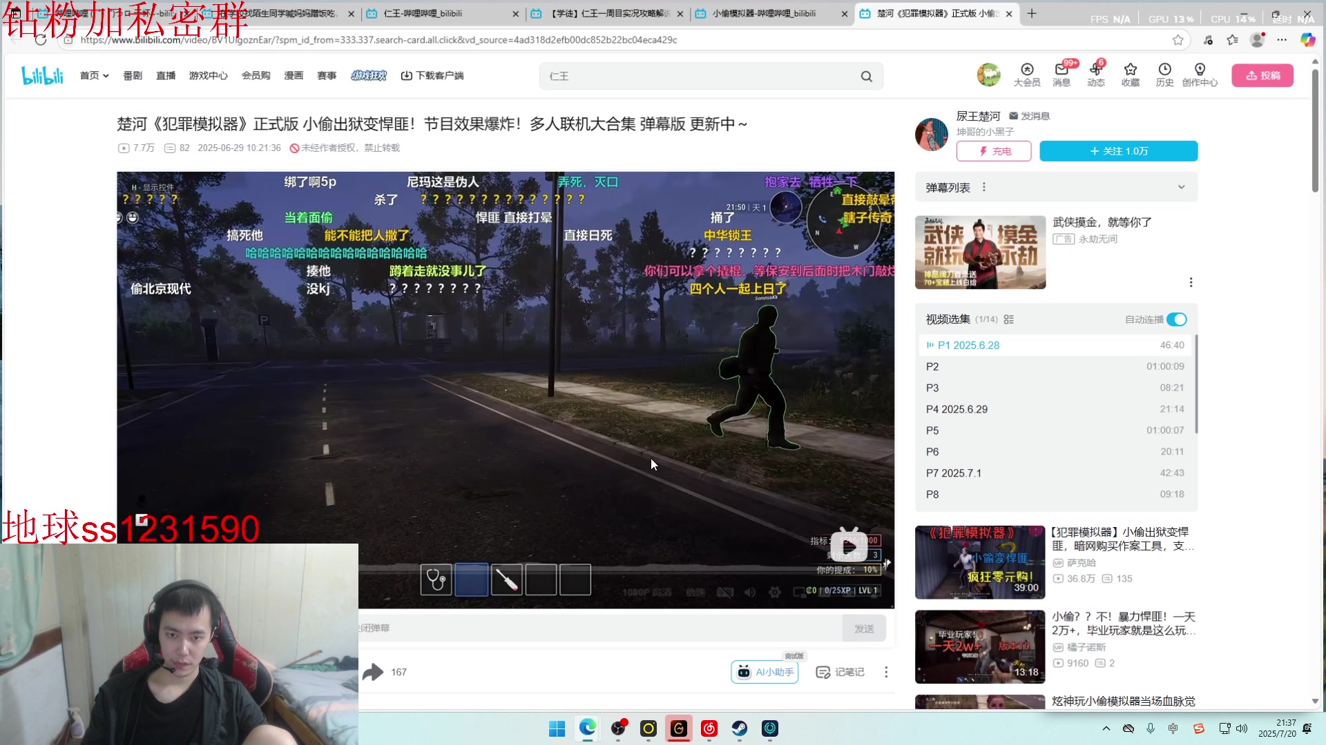The width and height of the screenshot is (1326, 745).
Task: Click the 投稿 upload button
Action: (1262, 75)
